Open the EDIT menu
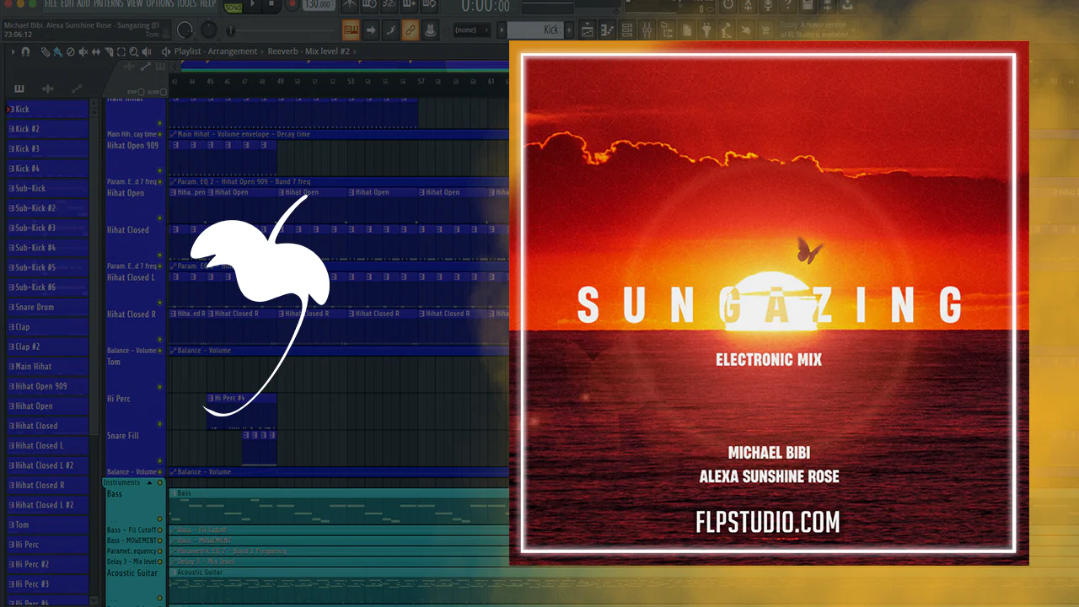 click(67, 3)
